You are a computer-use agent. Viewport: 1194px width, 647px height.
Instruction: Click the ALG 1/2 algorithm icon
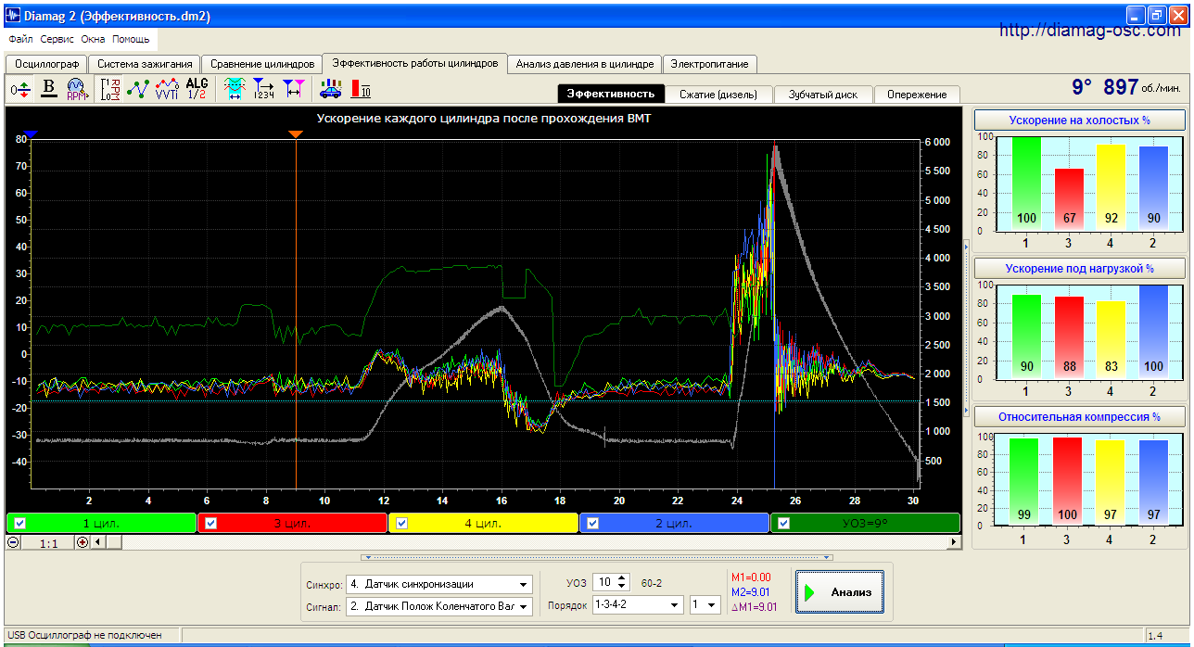coord(197,89)
